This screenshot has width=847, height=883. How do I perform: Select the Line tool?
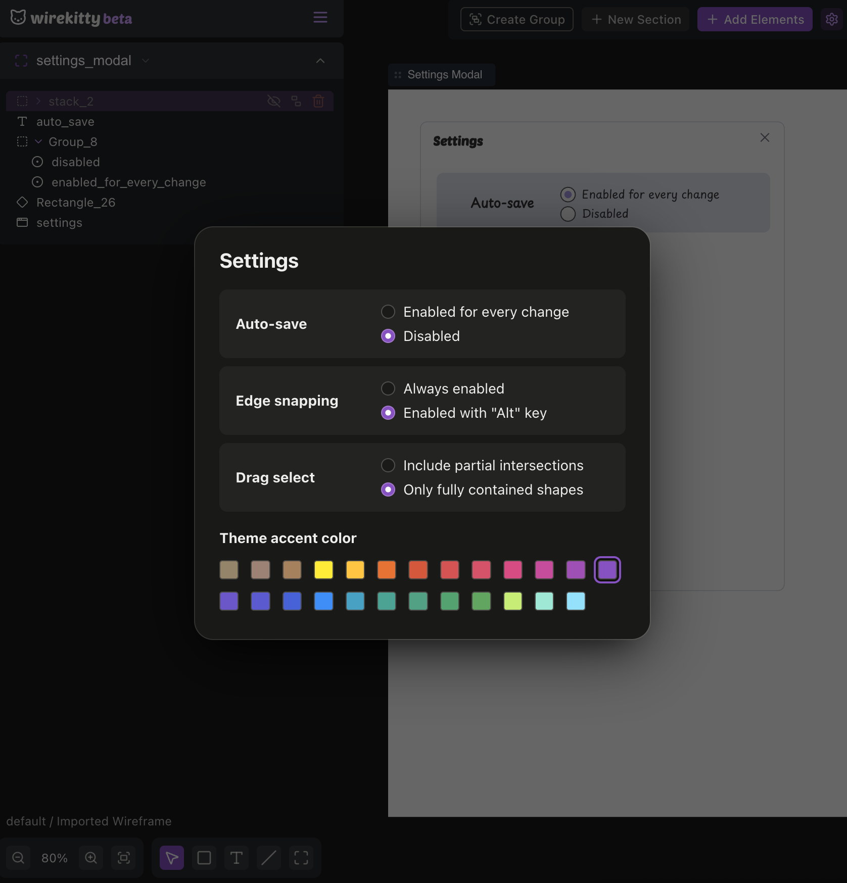[x=268, y=857]
